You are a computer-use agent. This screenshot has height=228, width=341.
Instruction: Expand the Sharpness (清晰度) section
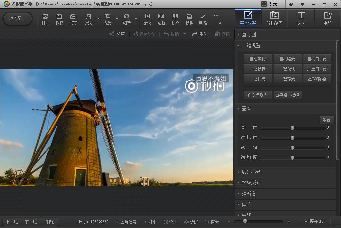tap(249, 194)
